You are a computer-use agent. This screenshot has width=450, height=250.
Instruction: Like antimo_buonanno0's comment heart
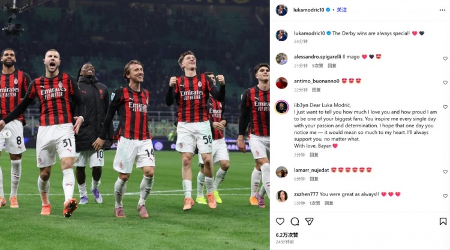(x=445, y=83)
